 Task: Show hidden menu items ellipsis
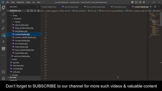point(44,2)
